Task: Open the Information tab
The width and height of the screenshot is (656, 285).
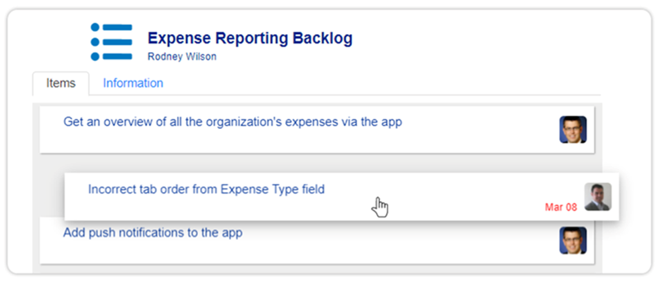Action: point(133,83)
